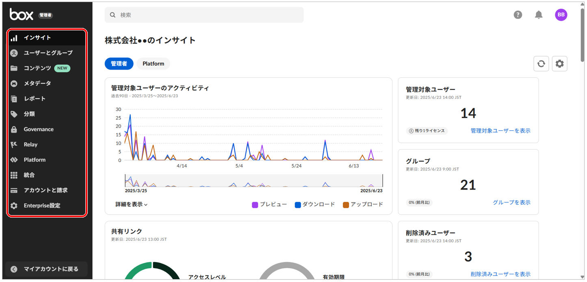Click the Insights bar chart icon in sidebar
The width and height of the screenshot is (587, 282).
pos(14,38)
